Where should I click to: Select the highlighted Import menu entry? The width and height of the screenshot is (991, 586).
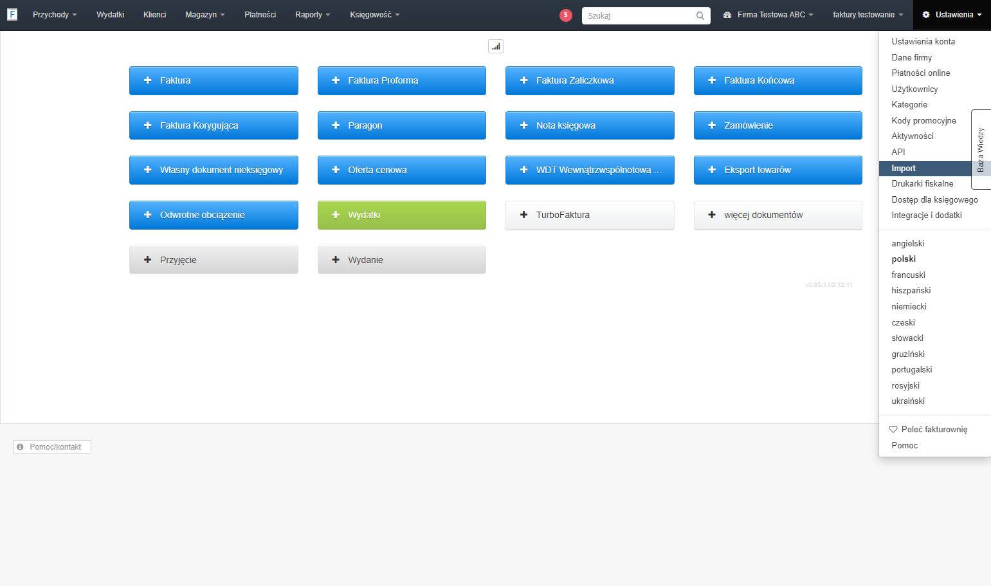[924, 168]
